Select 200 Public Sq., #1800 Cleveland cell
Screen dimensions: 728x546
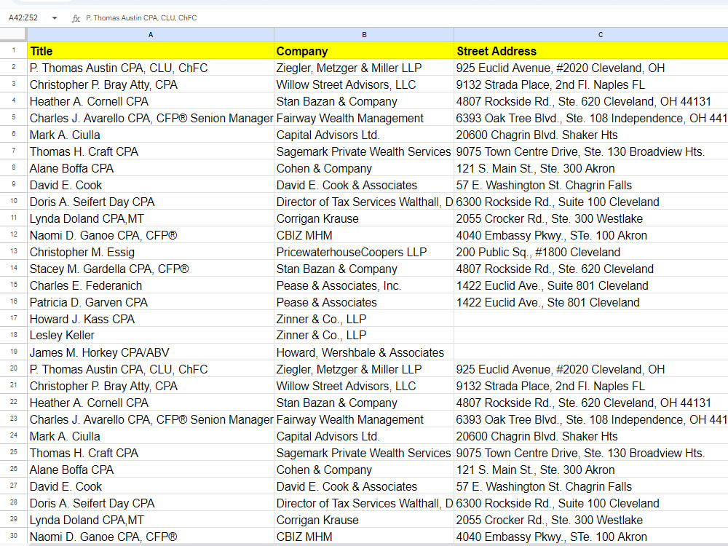591,252
